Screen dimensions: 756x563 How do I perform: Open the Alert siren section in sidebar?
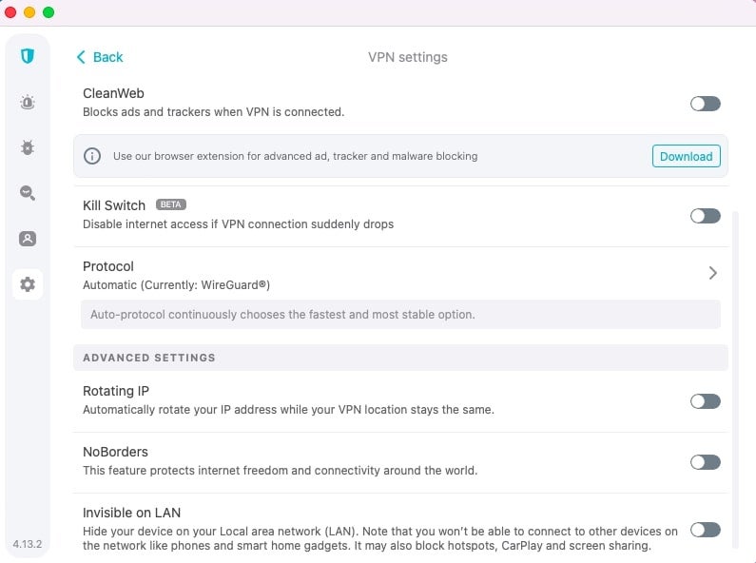[x=28, y=102]
